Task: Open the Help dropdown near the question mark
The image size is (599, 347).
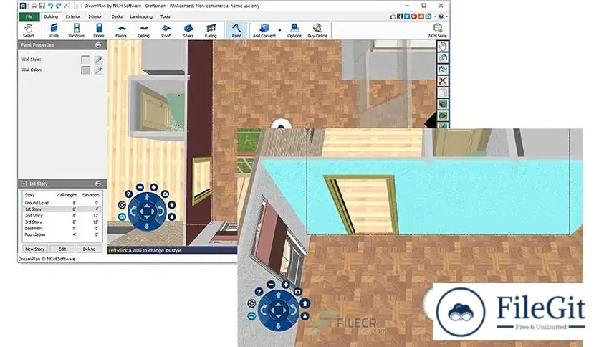Action: [x=446, y=16]
